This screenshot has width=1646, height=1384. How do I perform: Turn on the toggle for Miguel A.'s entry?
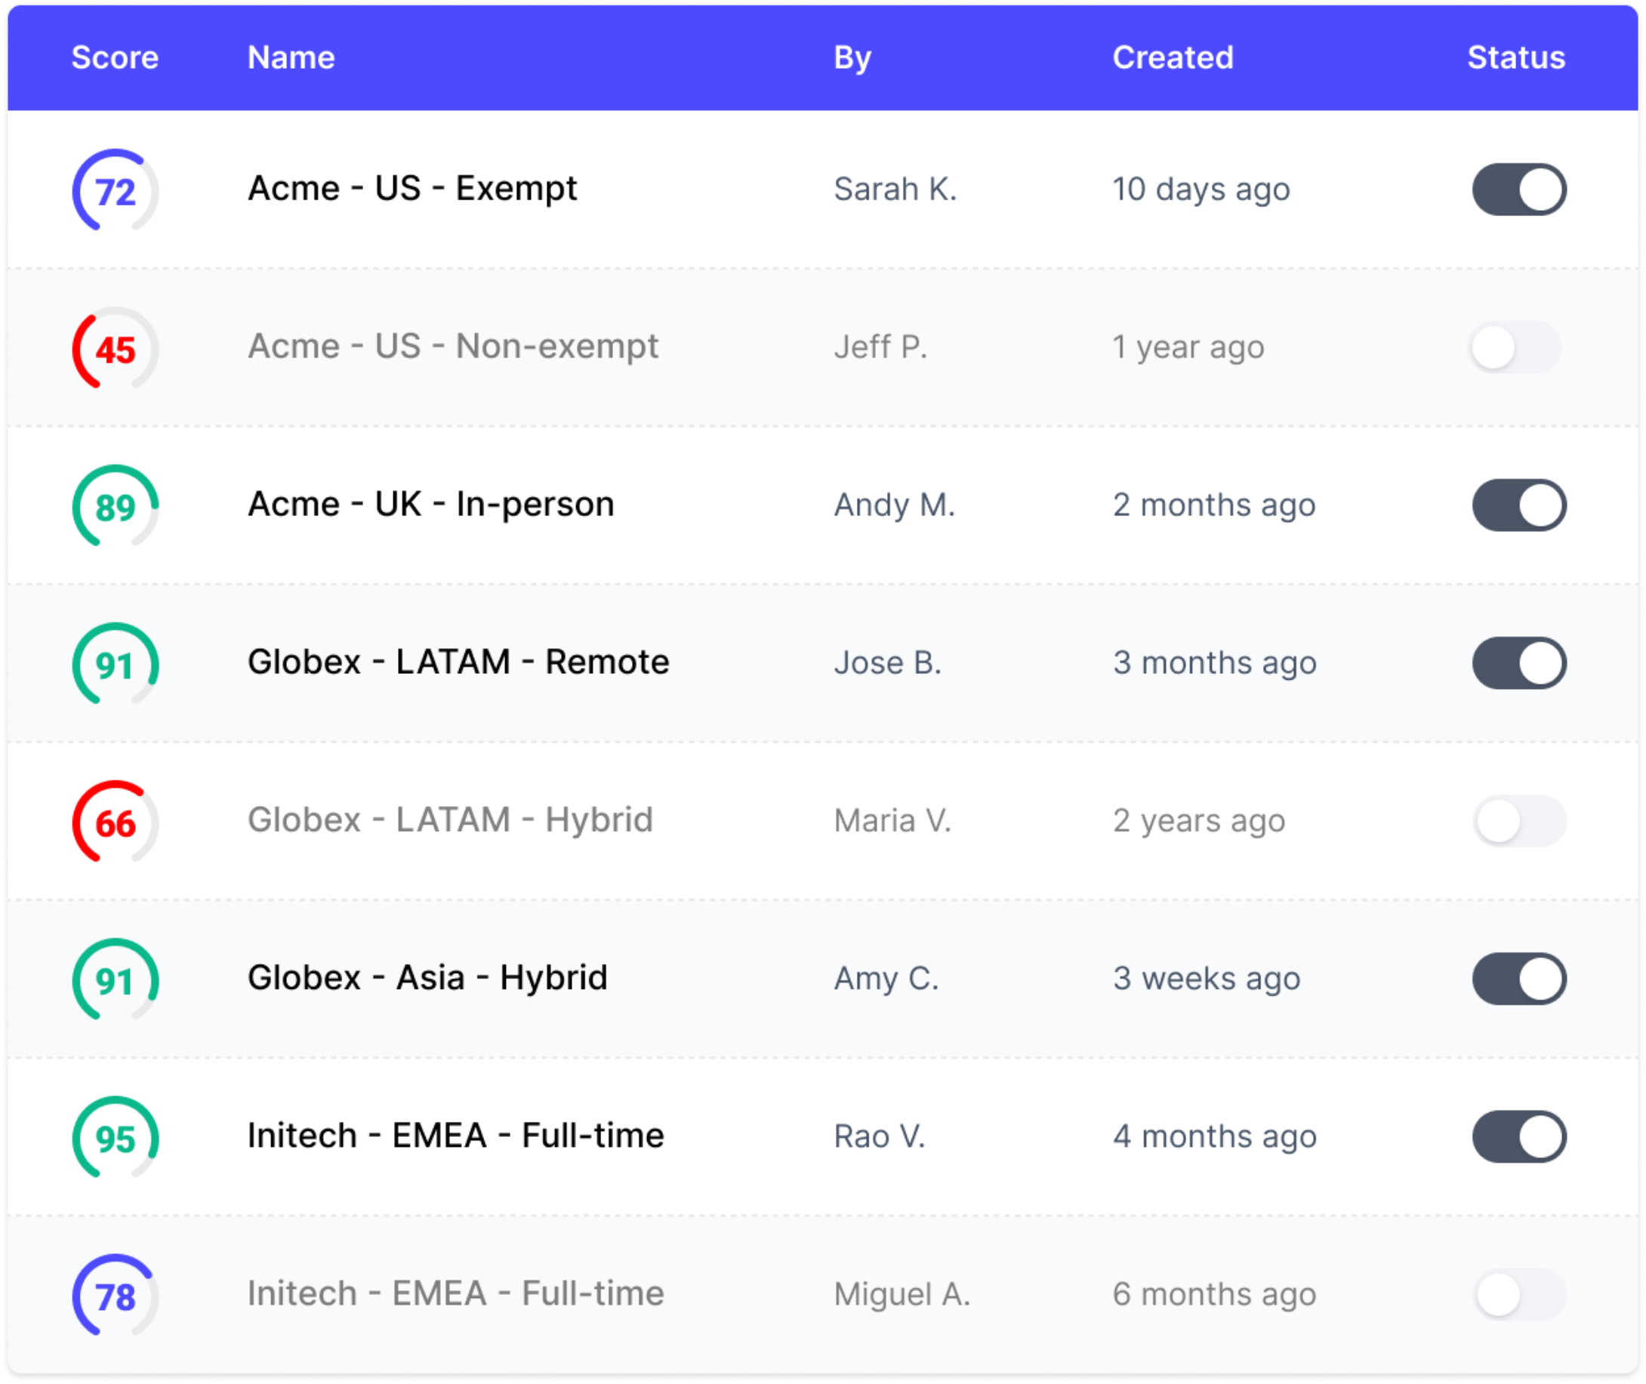click(1519, 1295)
